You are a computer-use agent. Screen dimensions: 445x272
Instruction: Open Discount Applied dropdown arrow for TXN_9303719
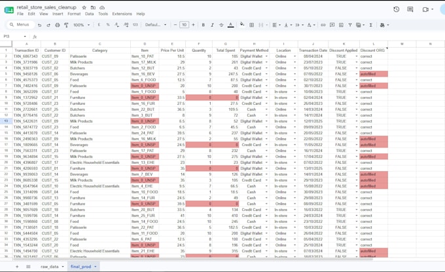coord(357,68)
